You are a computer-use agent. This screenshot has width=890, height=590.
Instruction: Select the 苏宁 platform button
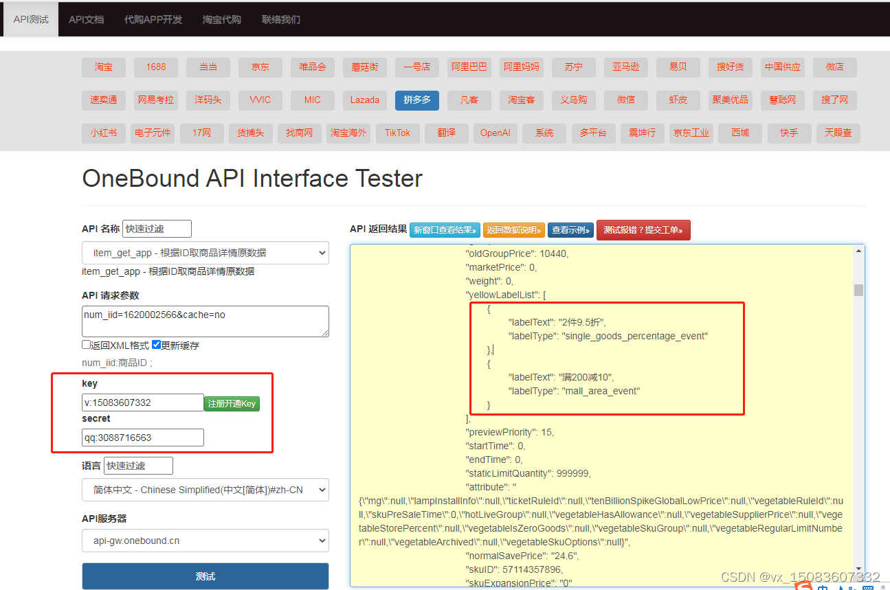(574, 67)
